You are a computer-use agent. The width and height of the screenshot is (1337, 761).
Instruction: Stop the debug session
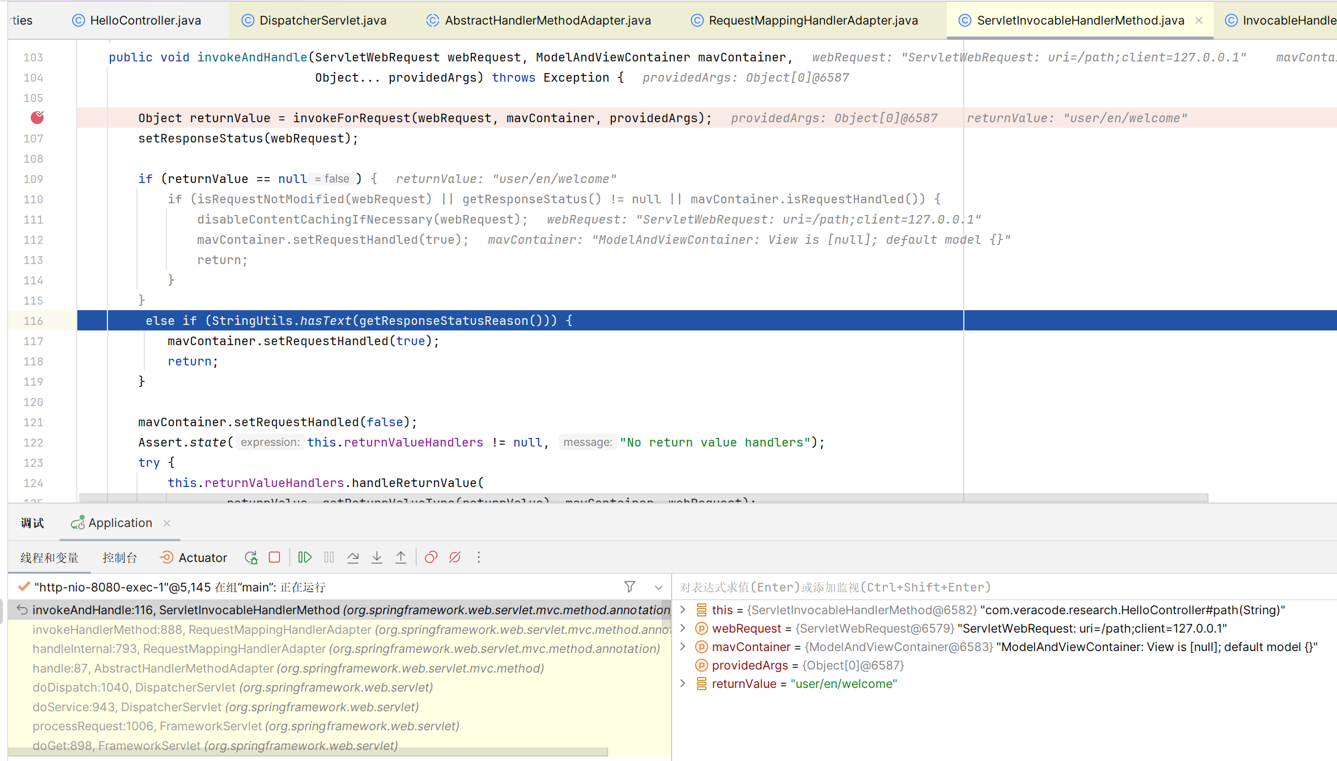point(274,558)
